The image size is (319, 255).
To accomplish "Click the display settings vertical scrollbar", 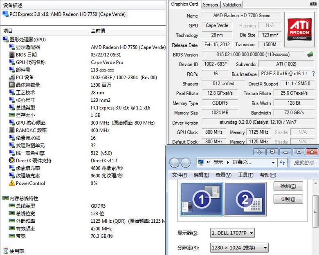I will point(315,211).
